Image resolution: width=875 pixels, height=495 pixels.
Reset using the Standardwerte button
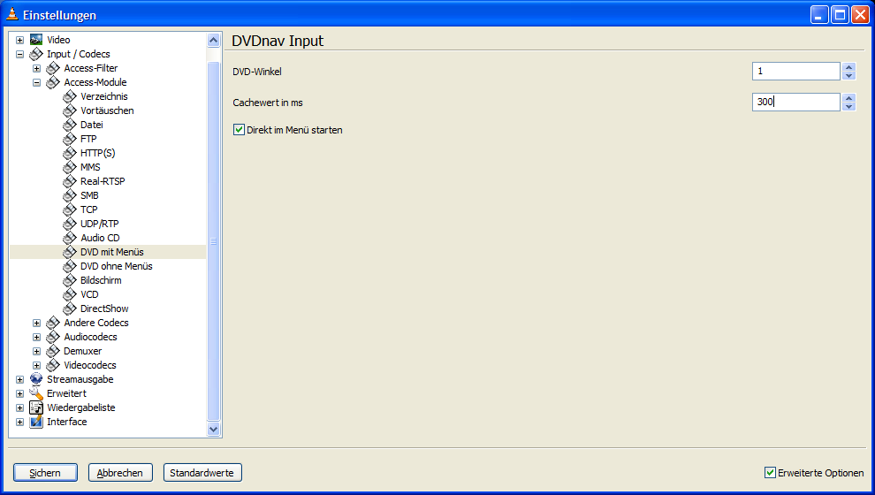pyautogui.click(x=202, y=473)
